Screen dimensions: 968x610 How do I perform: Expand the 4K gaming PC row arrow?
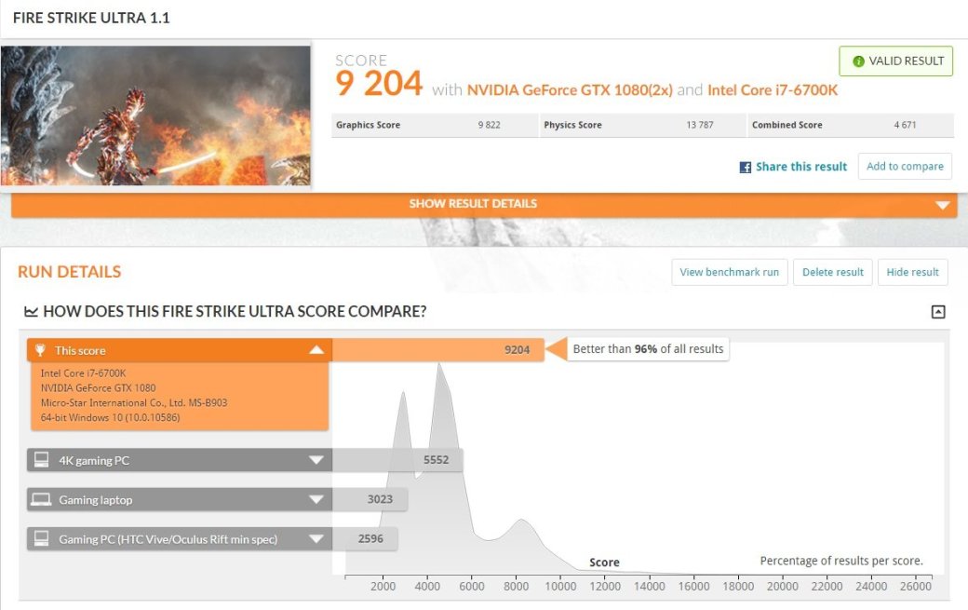tap(316, 460)
